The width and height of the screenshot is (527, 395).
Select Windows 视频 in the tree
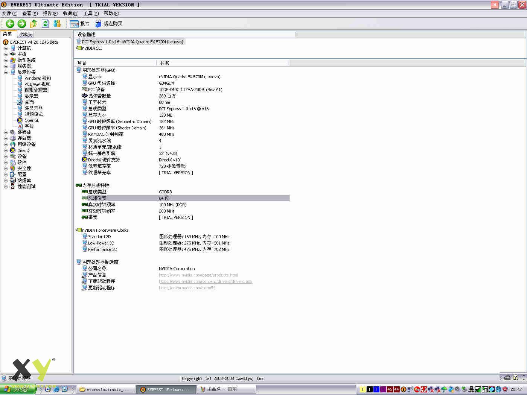coord(38,78)
